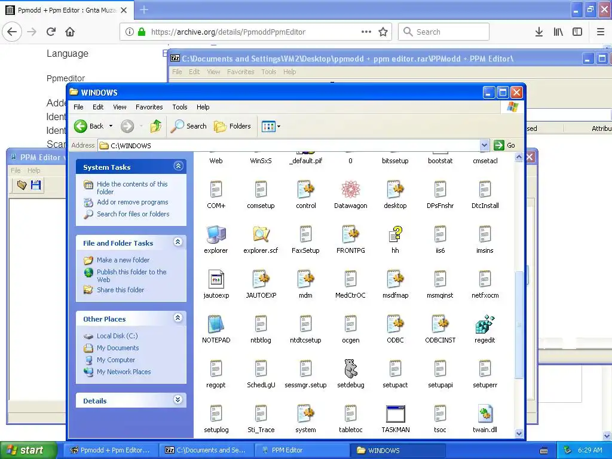Open the View menu in WINDOWS window
The height and width of the screenshot is (459, 612).
pos(120,107)
